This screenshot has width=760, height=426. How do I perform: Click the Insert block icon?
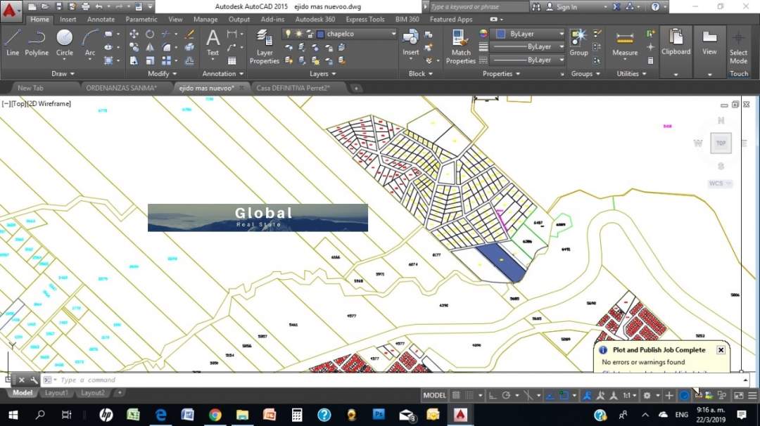click(x=410, y=43)
